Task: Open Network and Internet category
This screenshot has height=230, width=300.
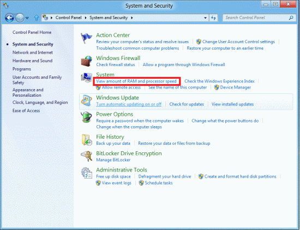Action: pos(33,52)
